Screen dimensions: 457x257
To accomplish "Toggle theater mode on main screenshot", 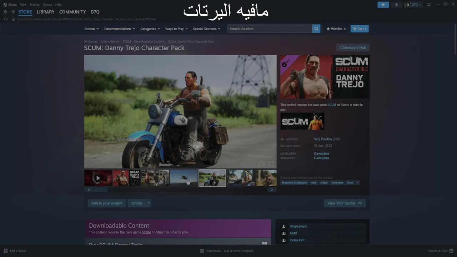I will click(262, 164).
